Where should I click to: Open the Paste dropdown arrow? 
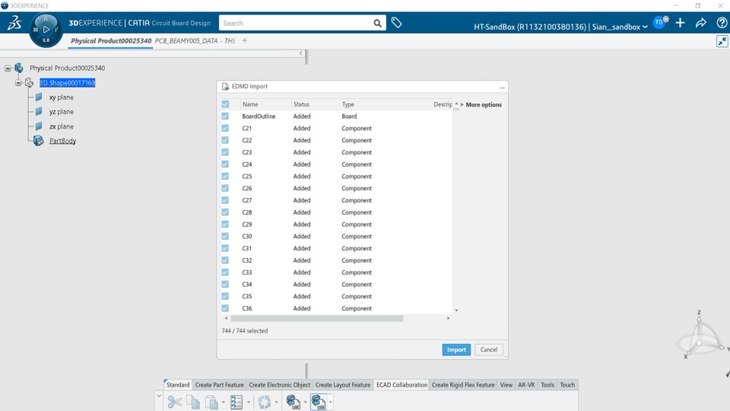223,402
